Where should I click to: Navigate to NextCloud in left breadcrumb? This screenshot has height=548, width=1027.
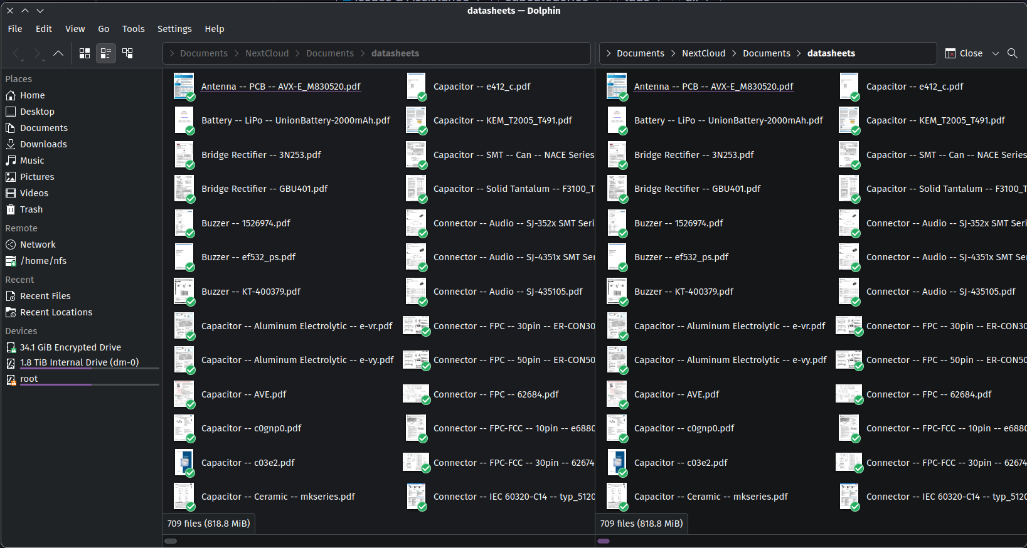click(x=267, y=53)
